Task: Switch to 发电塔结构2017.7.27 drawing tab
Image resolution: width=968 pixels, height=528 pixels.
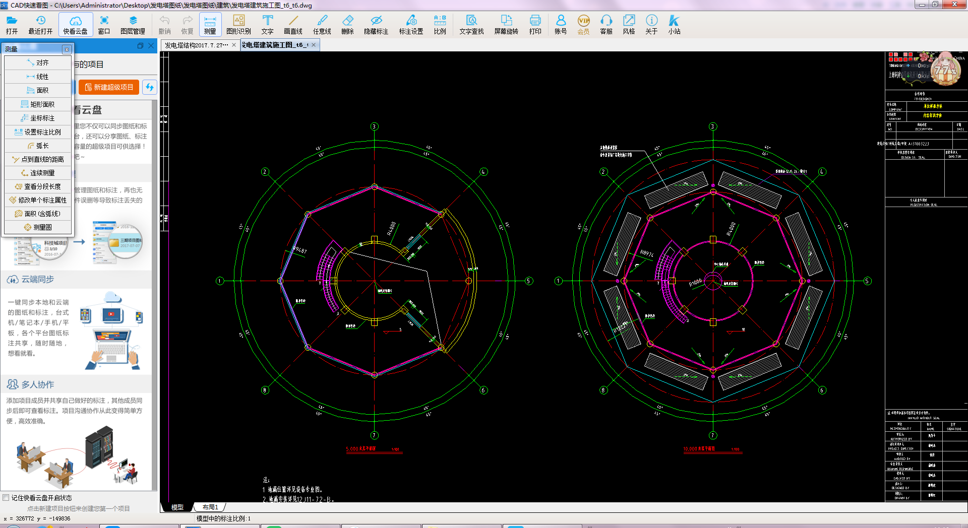Action: click(x=197, y=45)
